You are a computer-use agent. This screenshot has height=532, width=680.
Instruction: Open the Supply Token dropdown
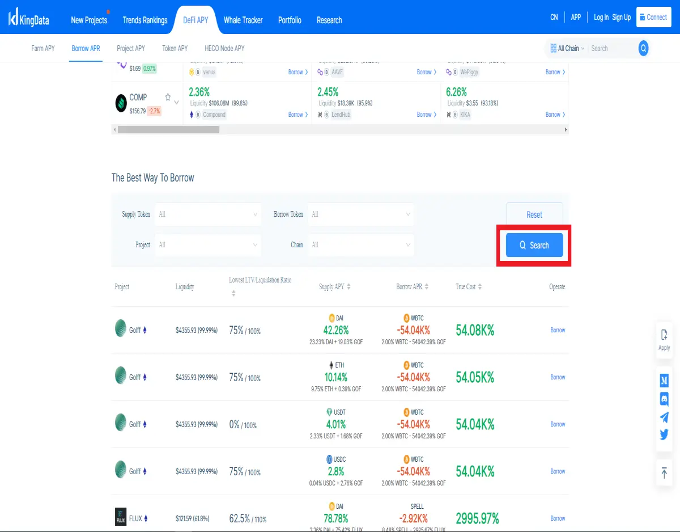pos(208,214)
